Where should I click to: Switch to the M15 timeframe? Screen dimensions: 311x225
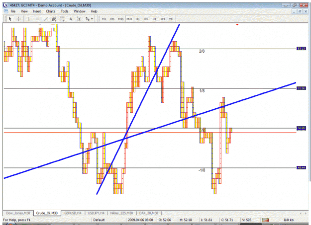pos(121,19)
